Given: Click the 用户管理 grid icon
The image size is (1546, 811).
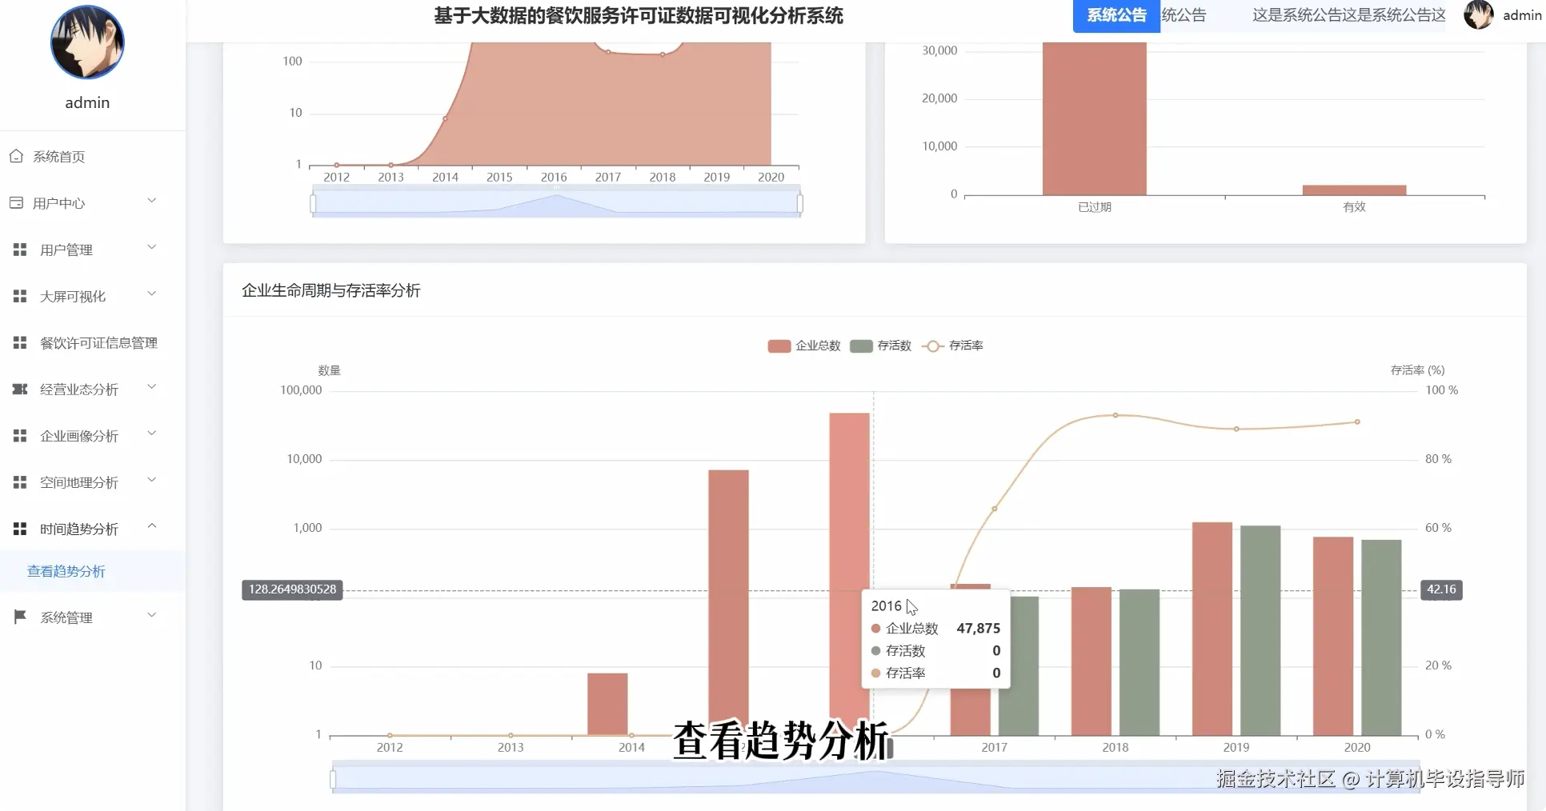Looking at the screenshot, I should (20, 250).
